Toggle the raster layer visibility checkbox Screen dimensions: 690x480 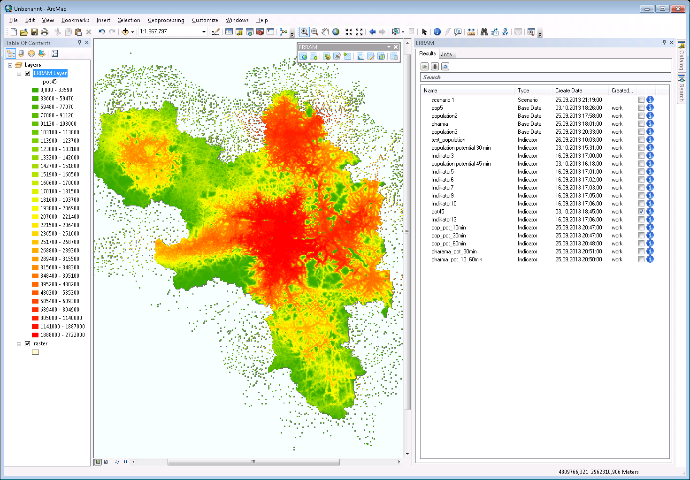coord(28,343)
